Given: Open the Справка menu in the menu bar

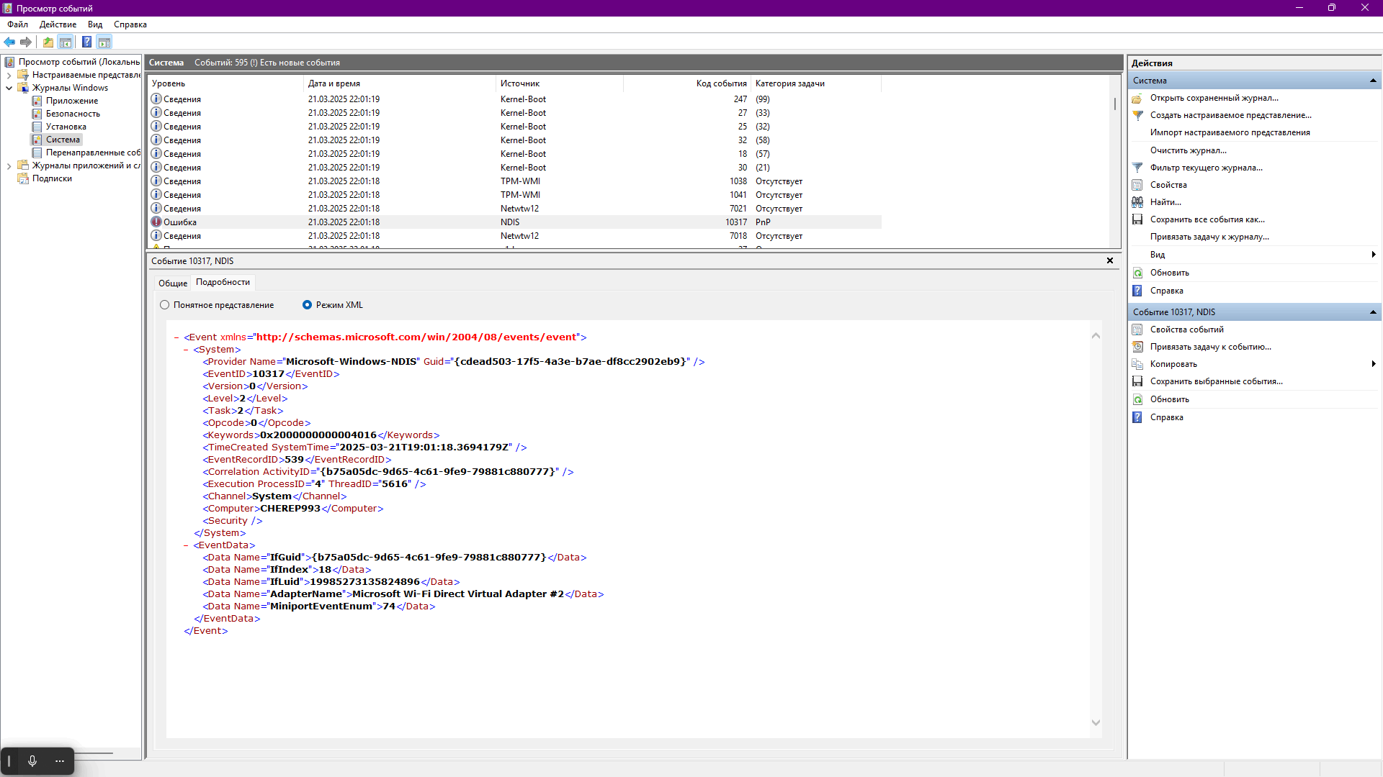Looking at the screenshot, I should click(130, 24).
